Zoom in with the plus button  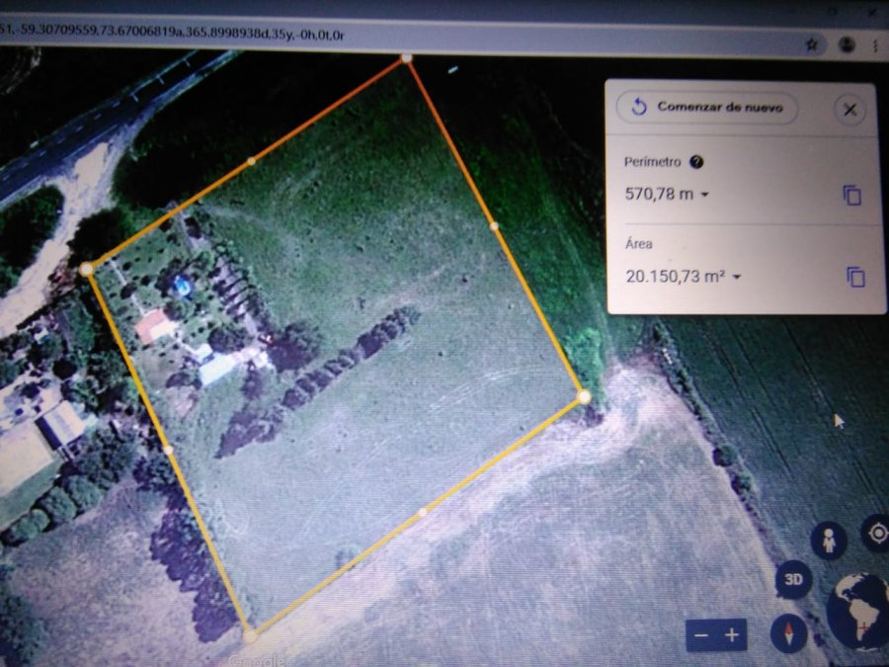coord(731,634)
